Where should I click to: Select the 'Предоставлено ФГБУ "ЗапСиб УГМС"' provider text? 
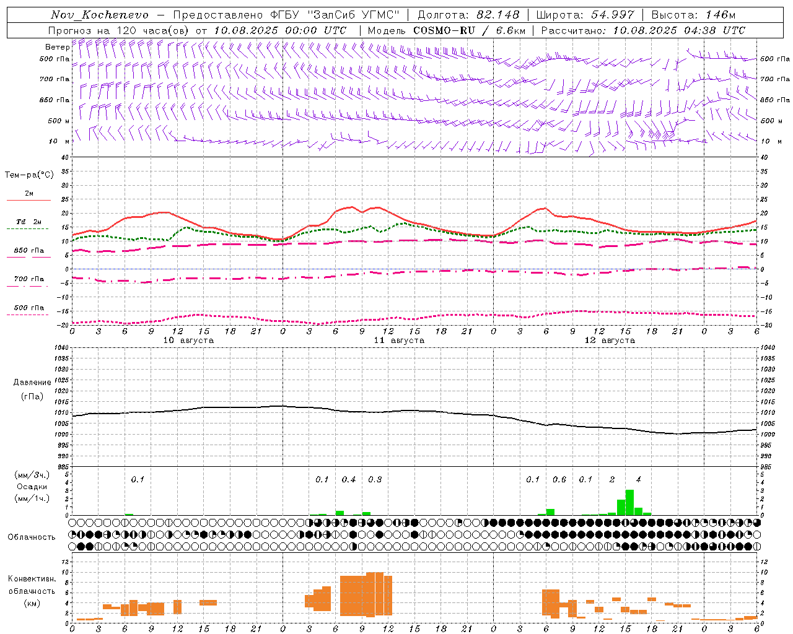click(286, 15)
